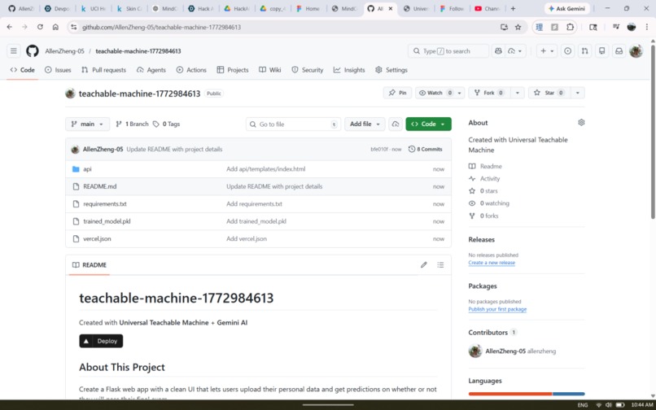Click Publish your first package link

point(497,309)
